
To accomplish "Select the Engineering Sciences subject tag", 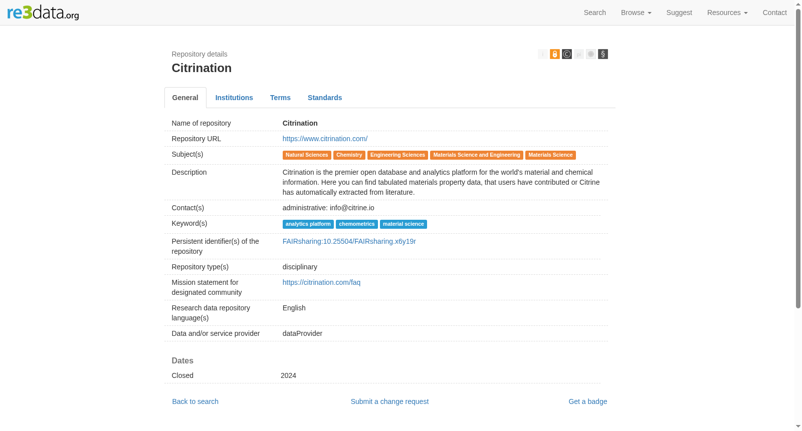I will coord(397,155).
